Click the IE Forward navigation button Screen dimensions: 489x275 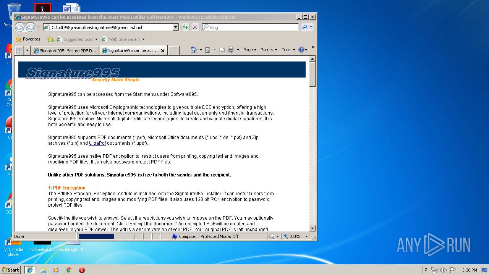point(30,27)
